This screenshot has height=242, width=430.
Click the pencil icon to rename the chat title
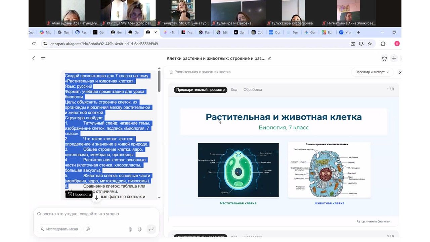coord(269,58)
